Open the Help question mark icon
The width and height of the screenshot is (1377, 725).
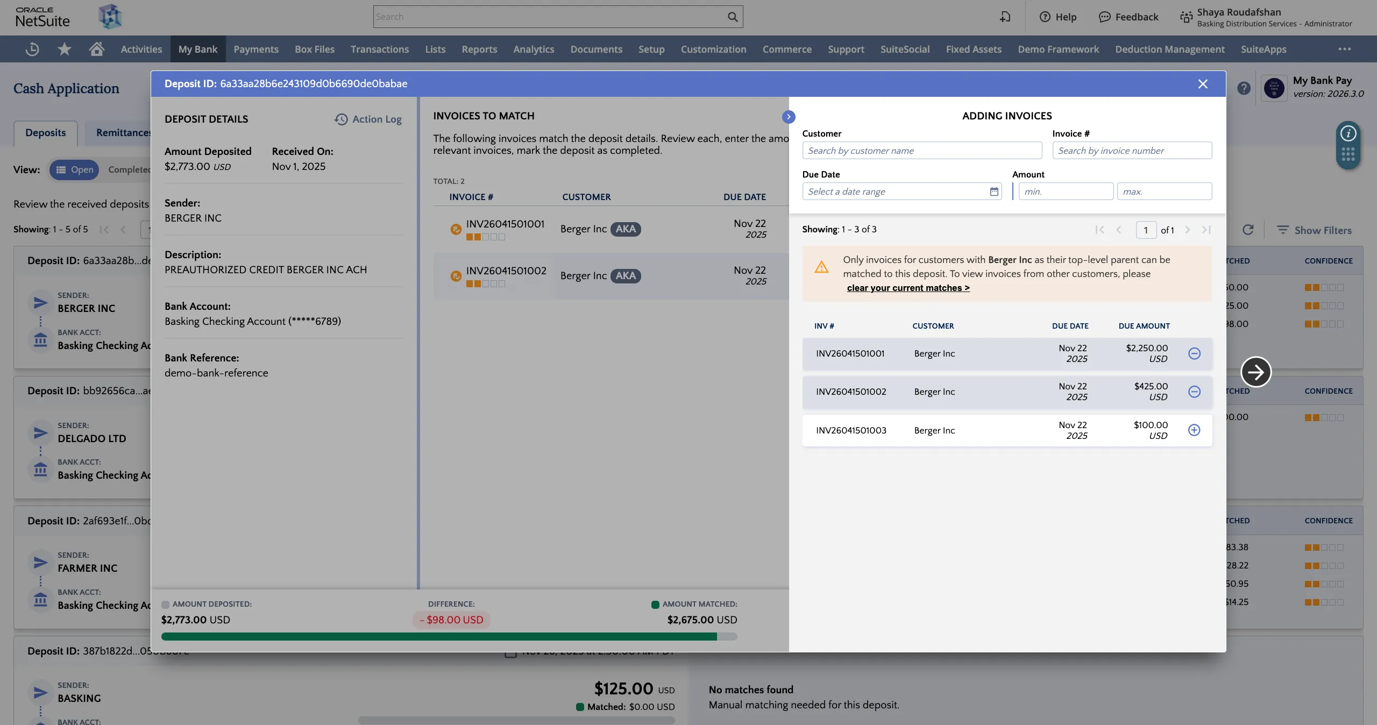[1045, 17]
